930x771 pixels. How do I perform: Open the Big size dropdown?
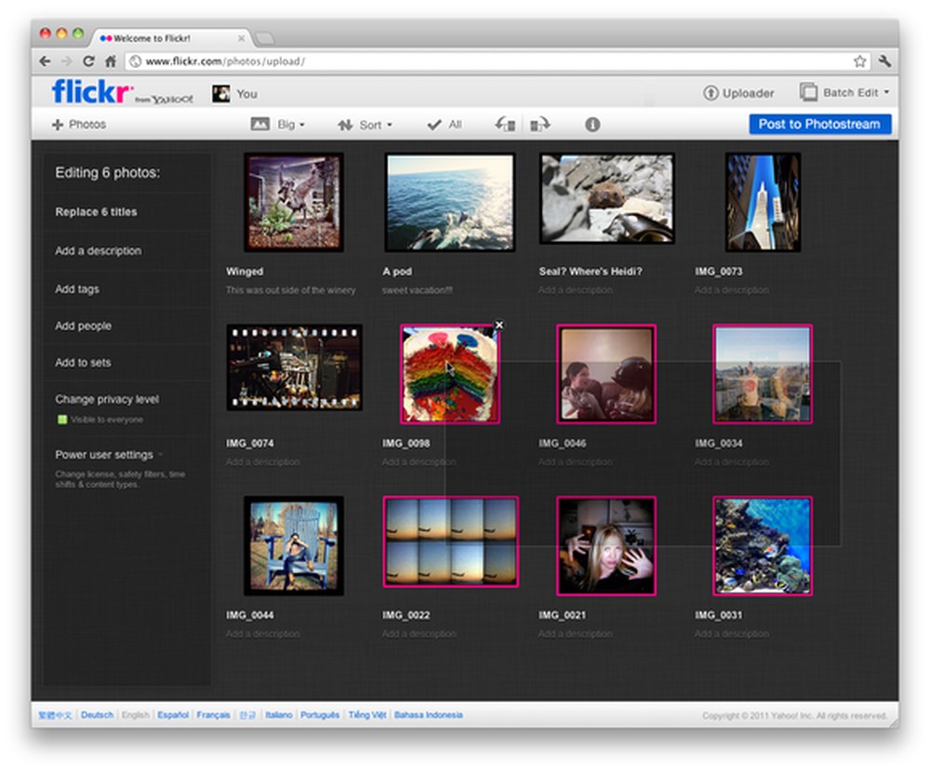coord(289,124)
